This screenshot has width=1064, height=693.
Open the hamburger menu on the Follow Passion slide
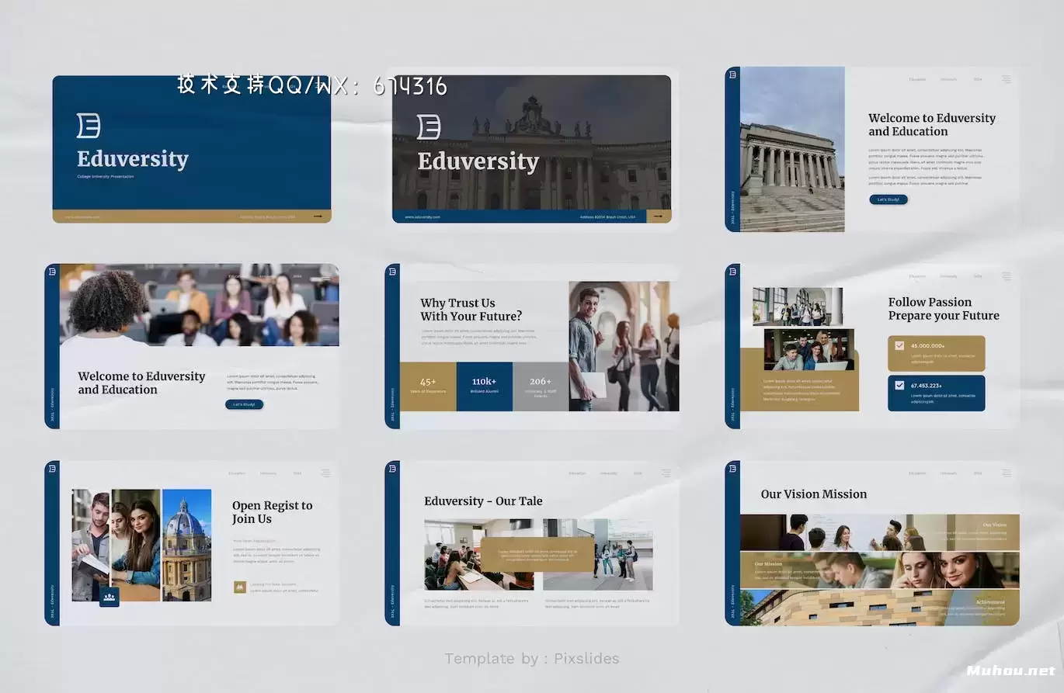click(x=1007, y=276)
